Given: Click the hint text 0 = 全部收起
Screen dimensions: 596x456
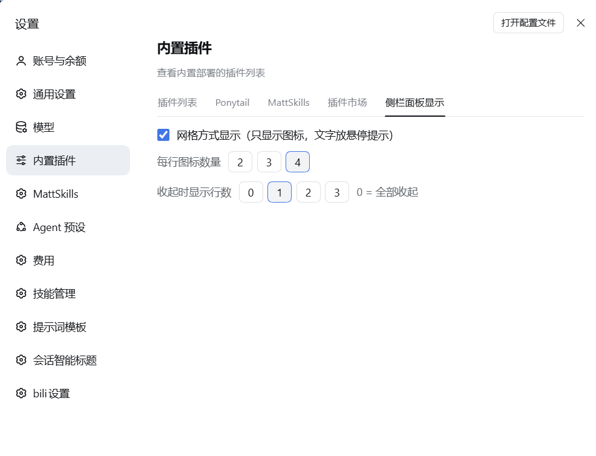Looking at the screenshot, I should 387,192.
